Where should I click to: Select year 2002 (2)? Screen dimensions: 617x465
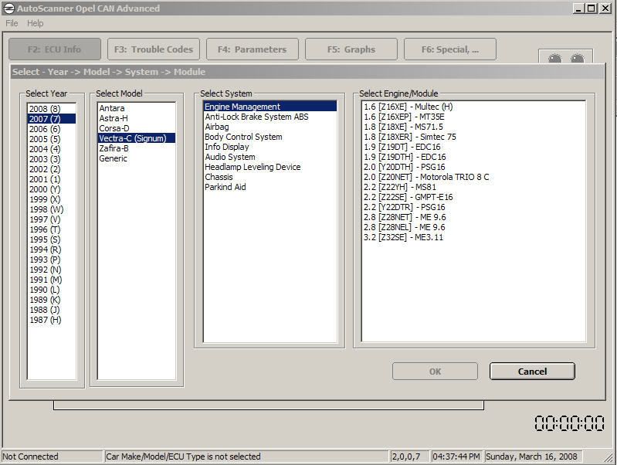(x=52, y=169)
